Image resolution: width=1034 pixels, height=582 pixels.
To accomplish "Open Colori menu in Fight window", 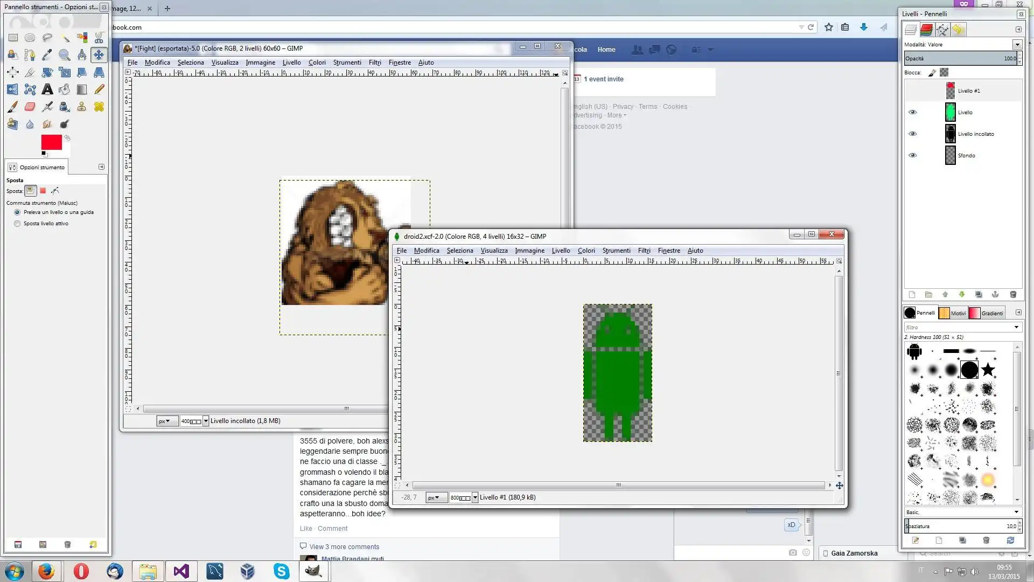I will [x=317, y=63].
